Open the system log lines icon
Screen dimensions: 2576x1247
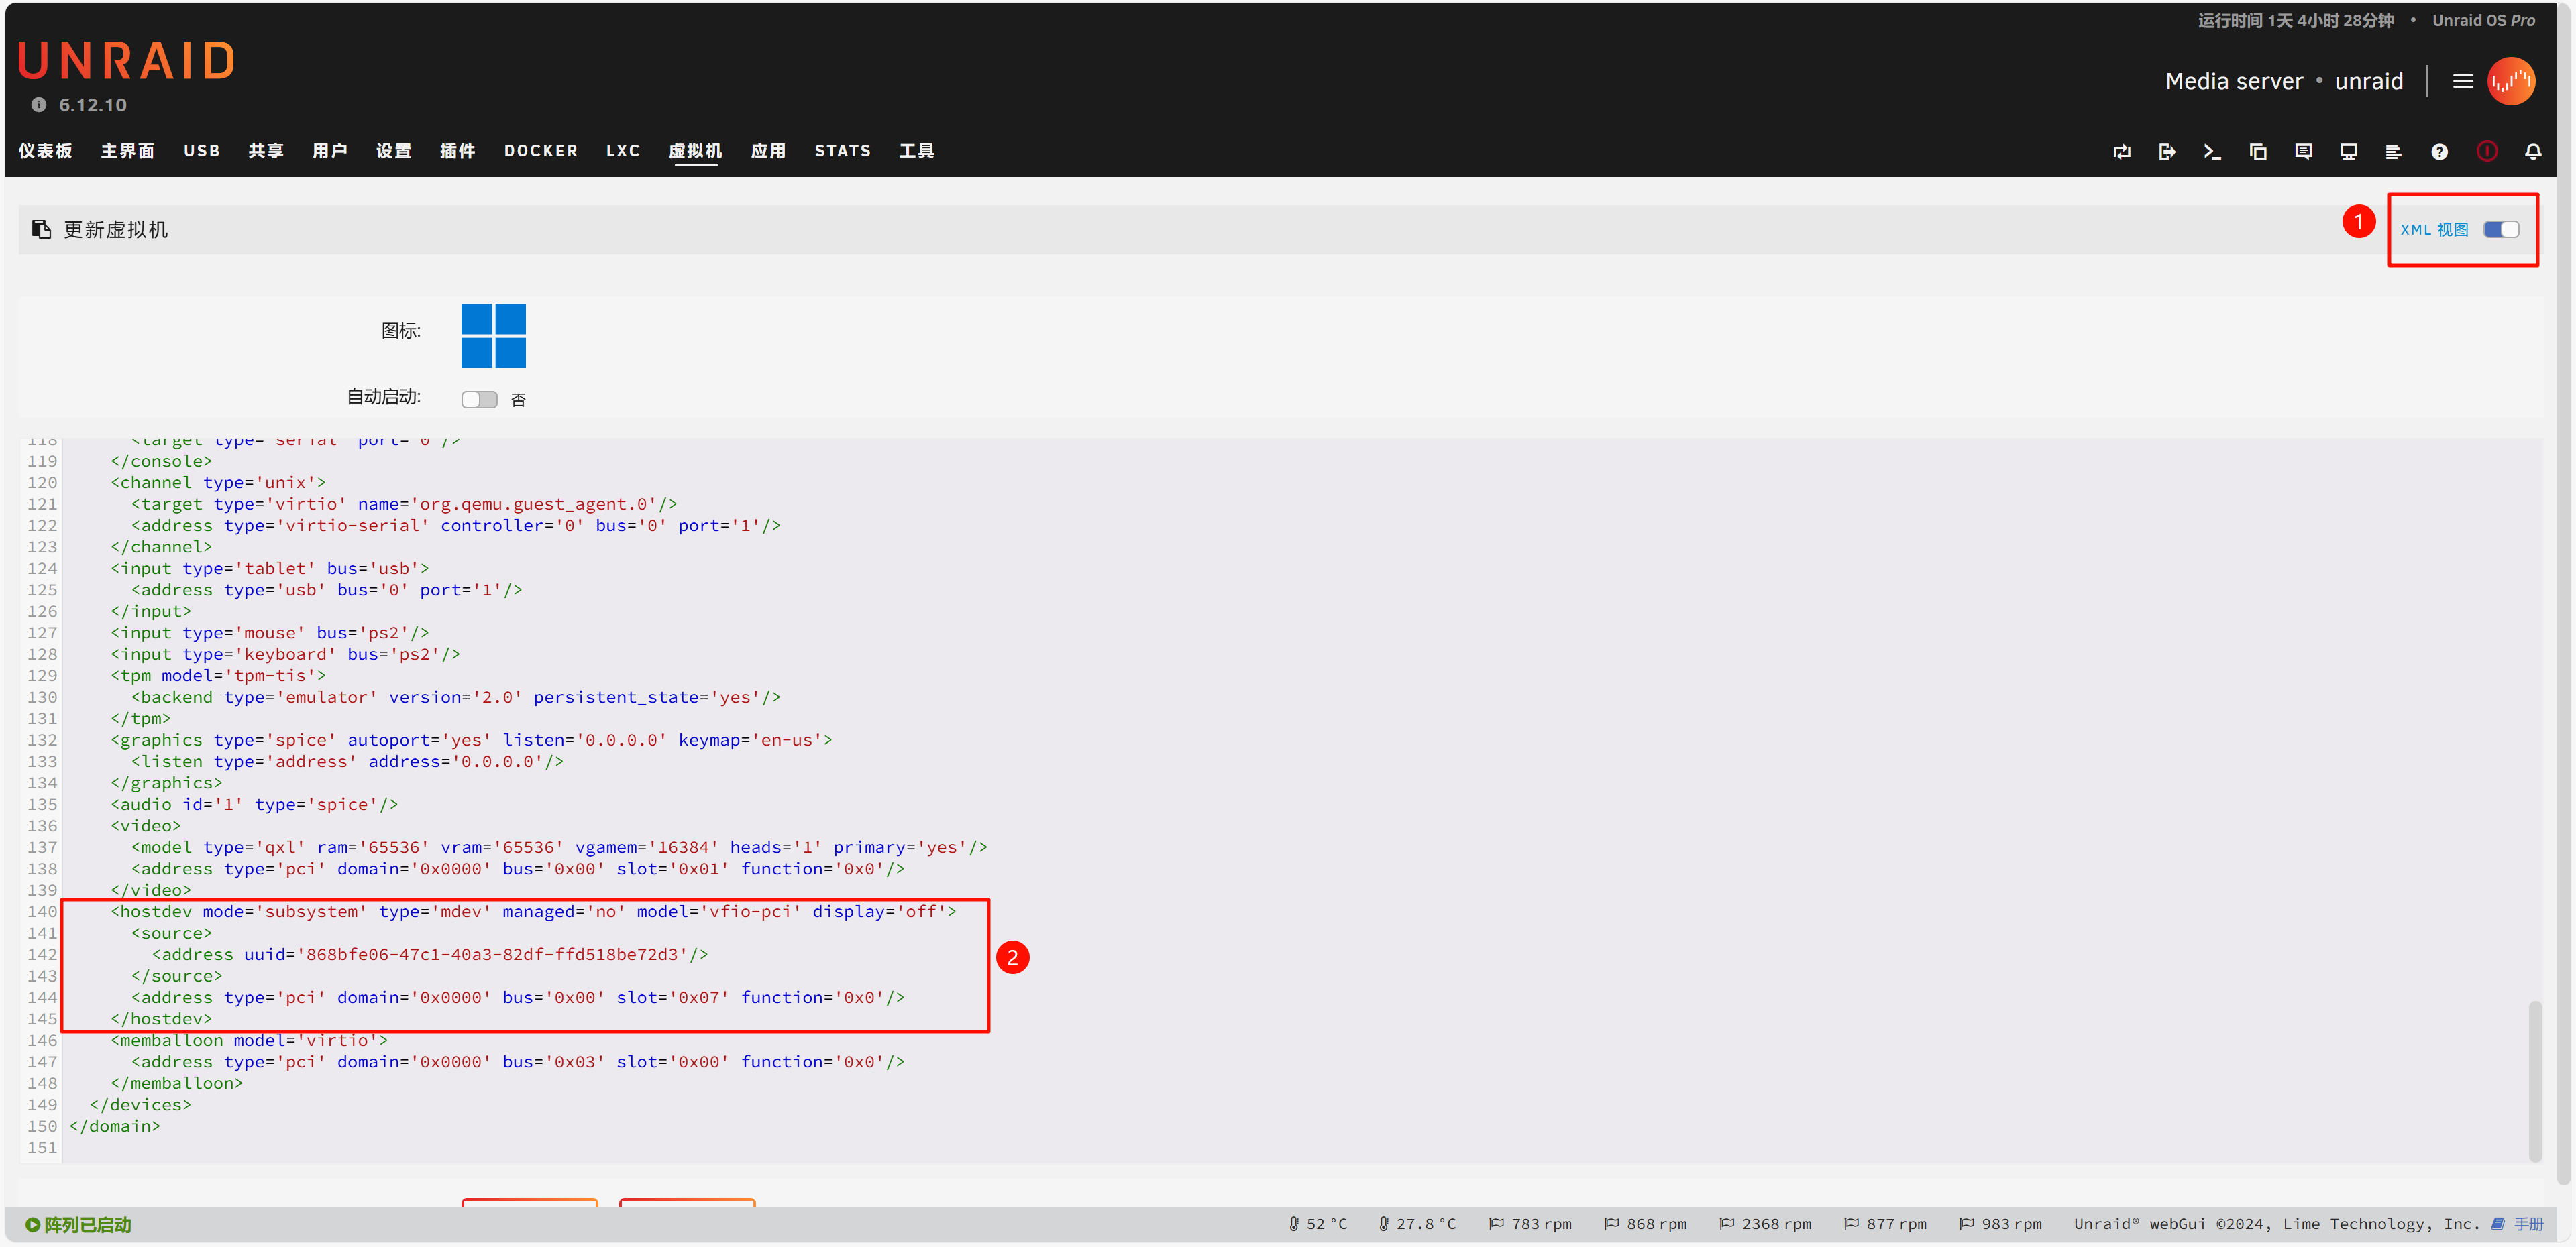[x=2393, y=152]
